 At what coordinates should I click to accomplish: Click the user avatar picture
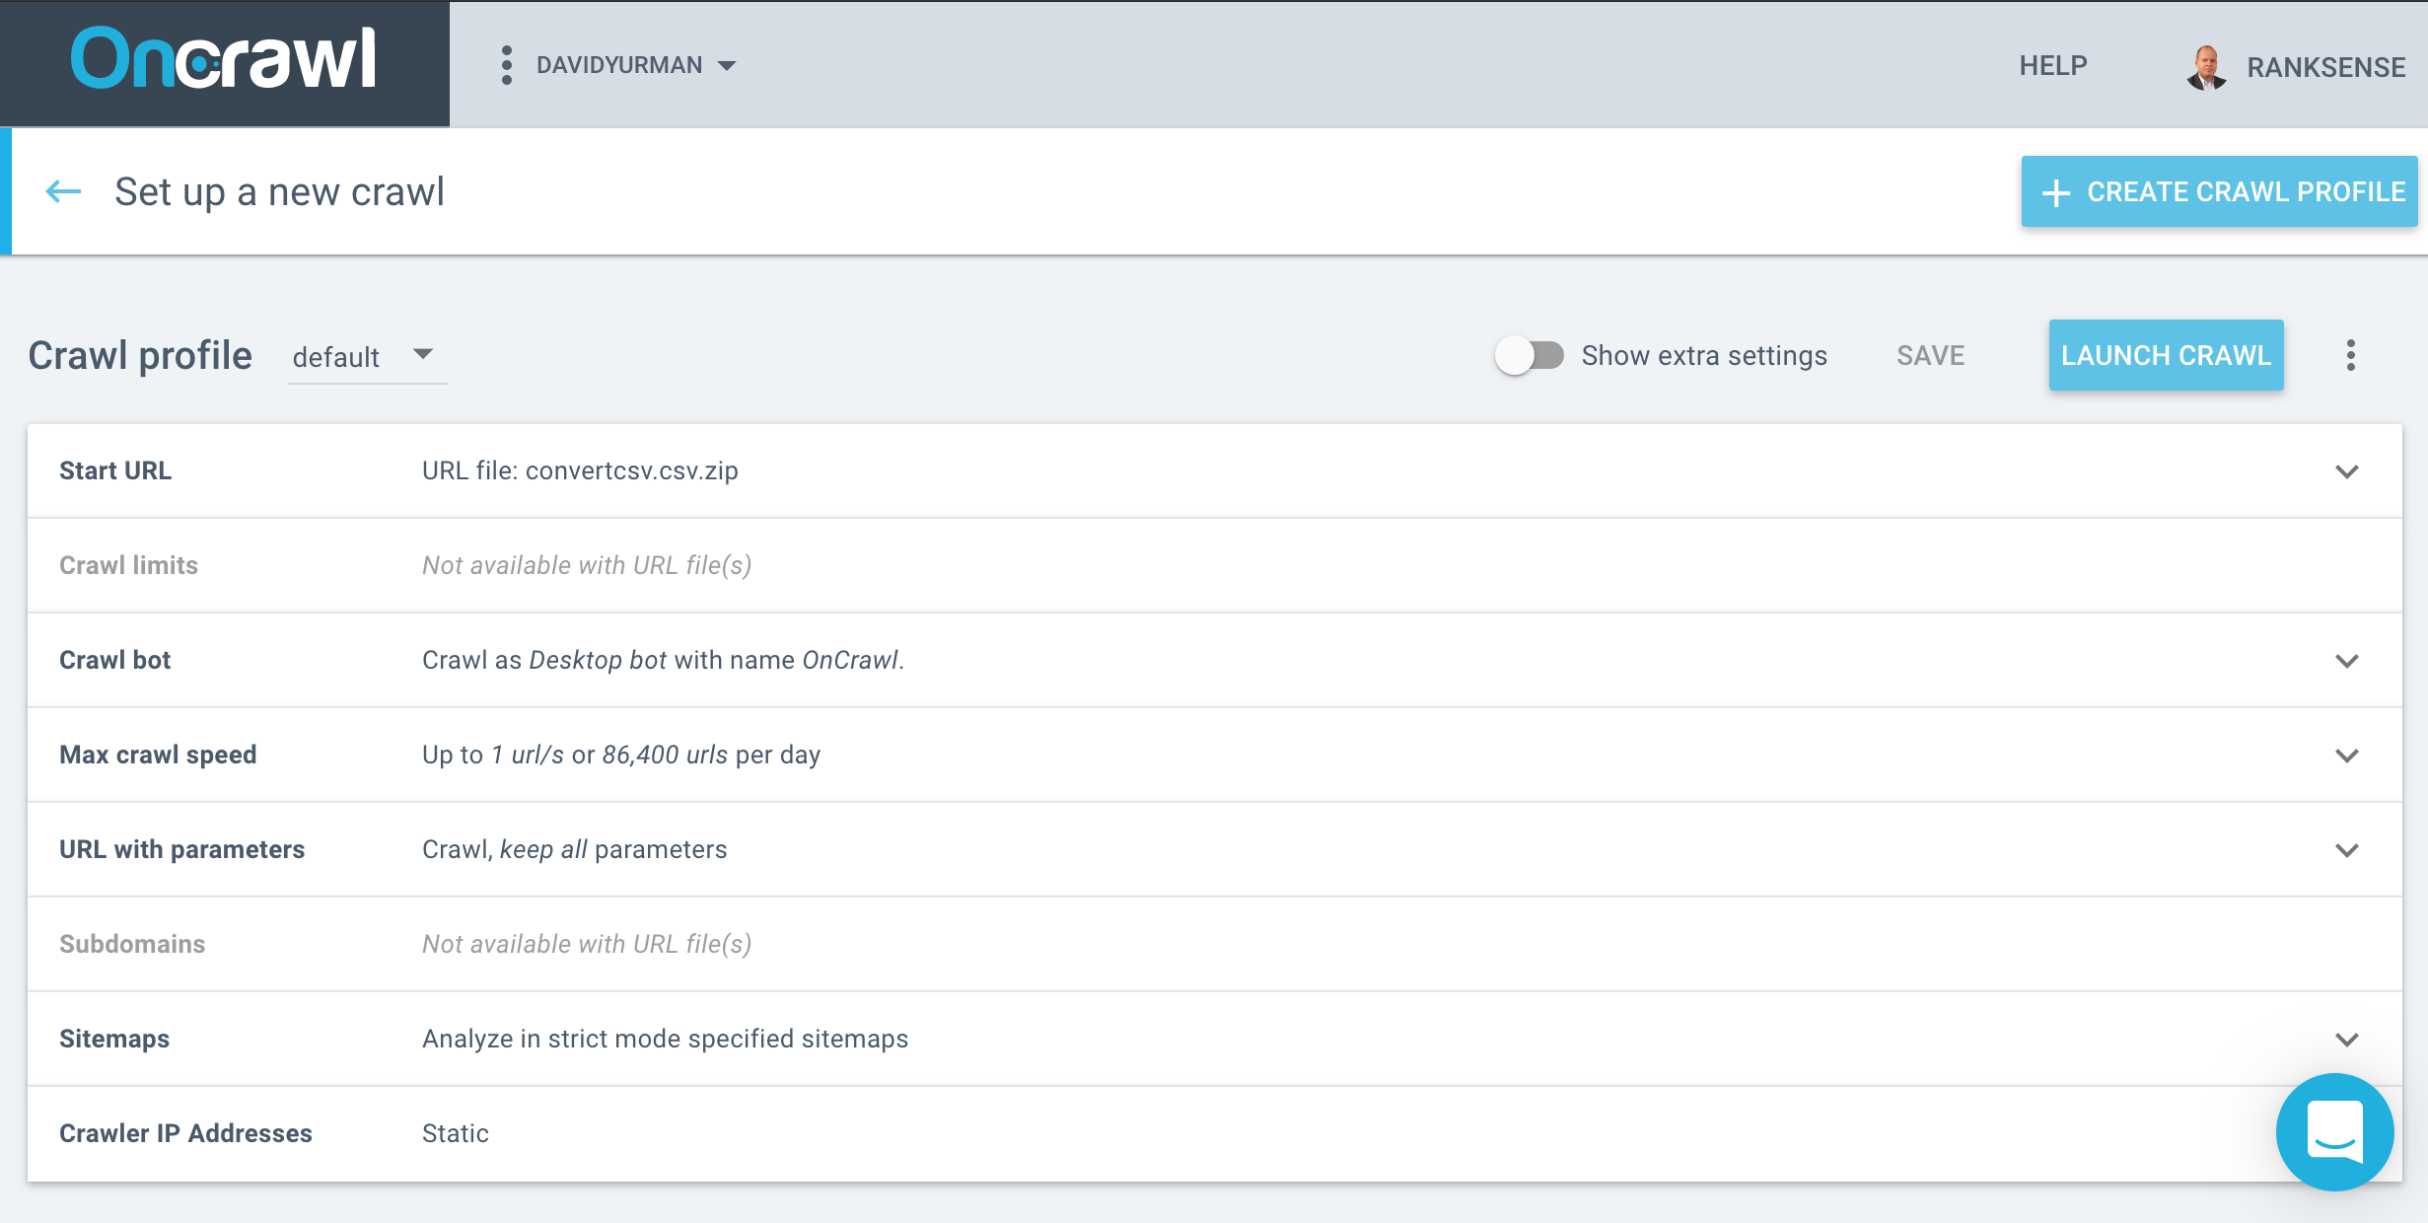point(2205,67)
